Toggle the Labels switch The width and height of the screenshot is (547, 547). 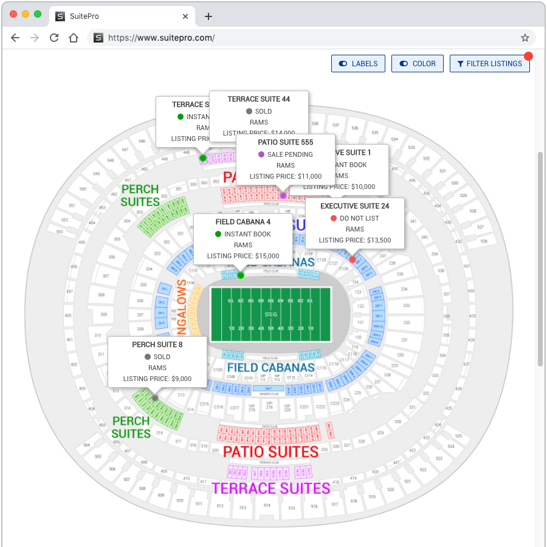(358, 64)
